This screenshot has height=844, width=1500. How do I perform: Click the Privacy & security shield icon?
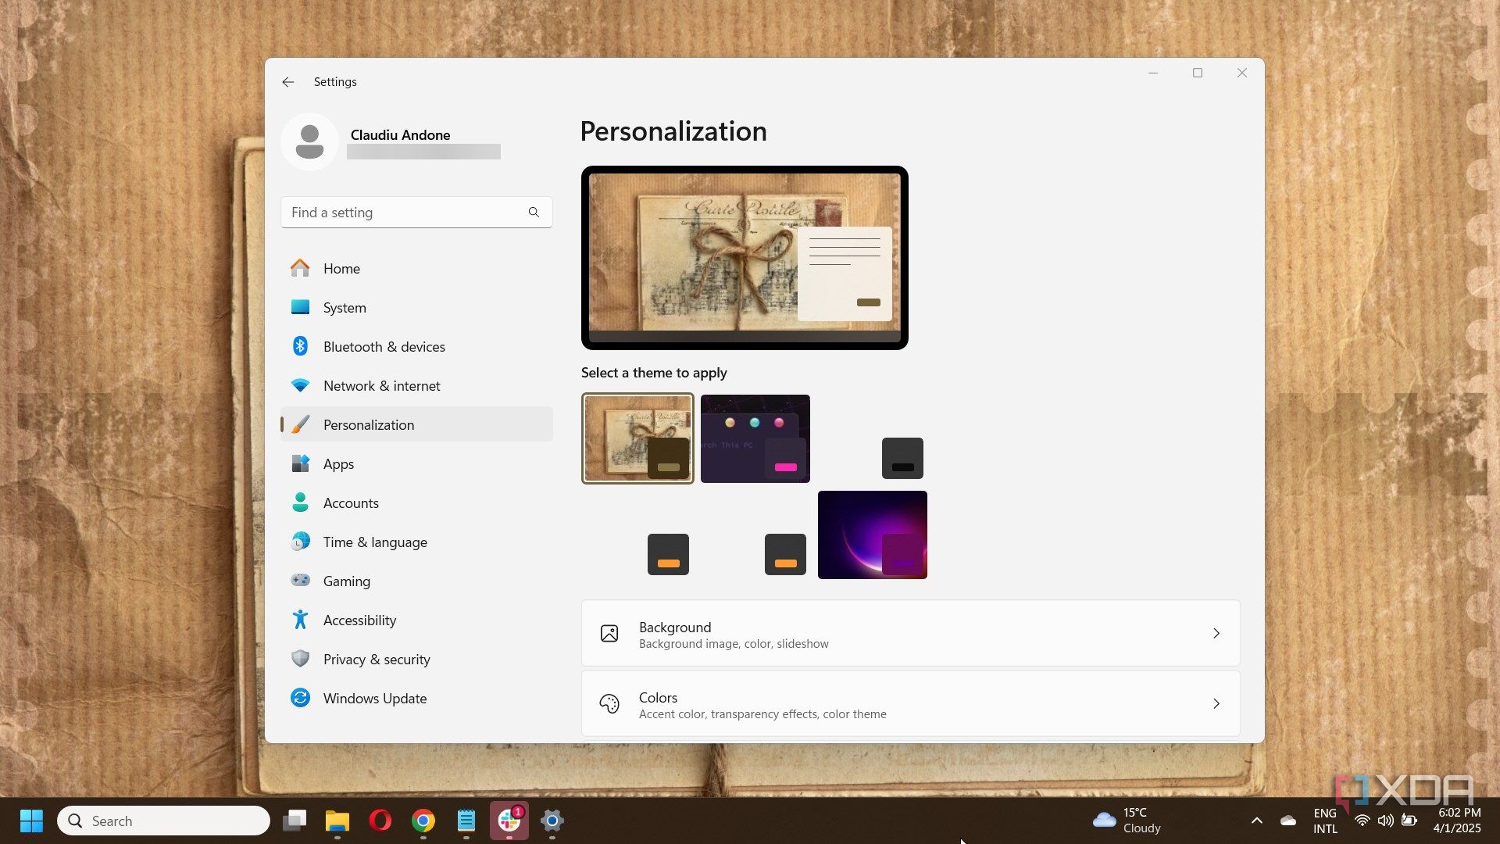pos(300,659)
